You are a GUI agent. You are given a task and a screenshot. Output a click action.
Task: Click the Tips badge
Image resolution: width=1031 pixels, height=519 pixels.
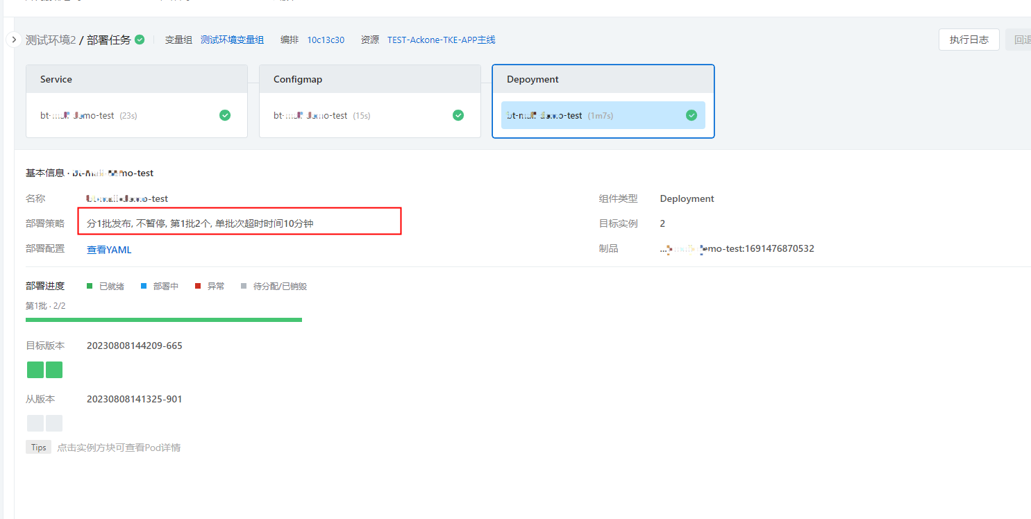(x=39, y=448)
